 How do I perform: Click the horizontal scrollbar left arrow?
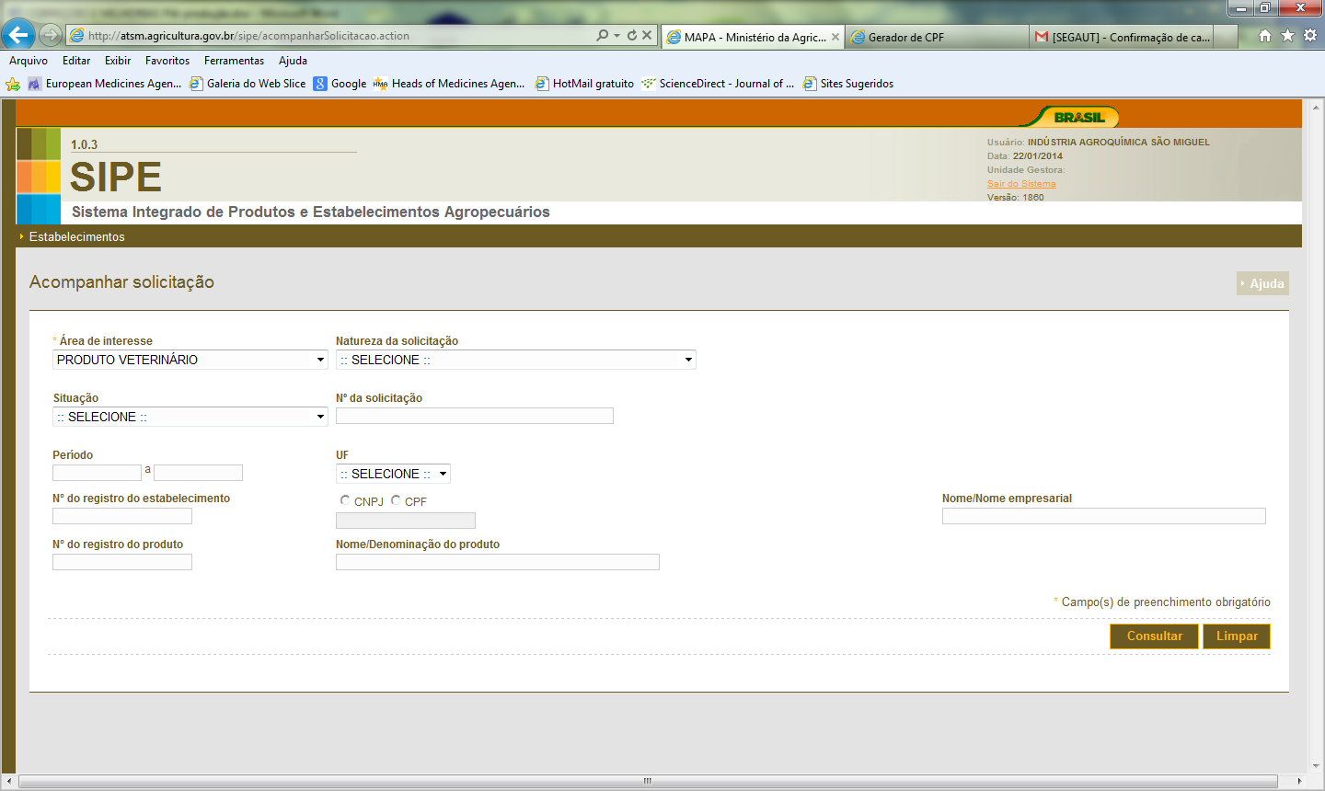tap(9, 781)
